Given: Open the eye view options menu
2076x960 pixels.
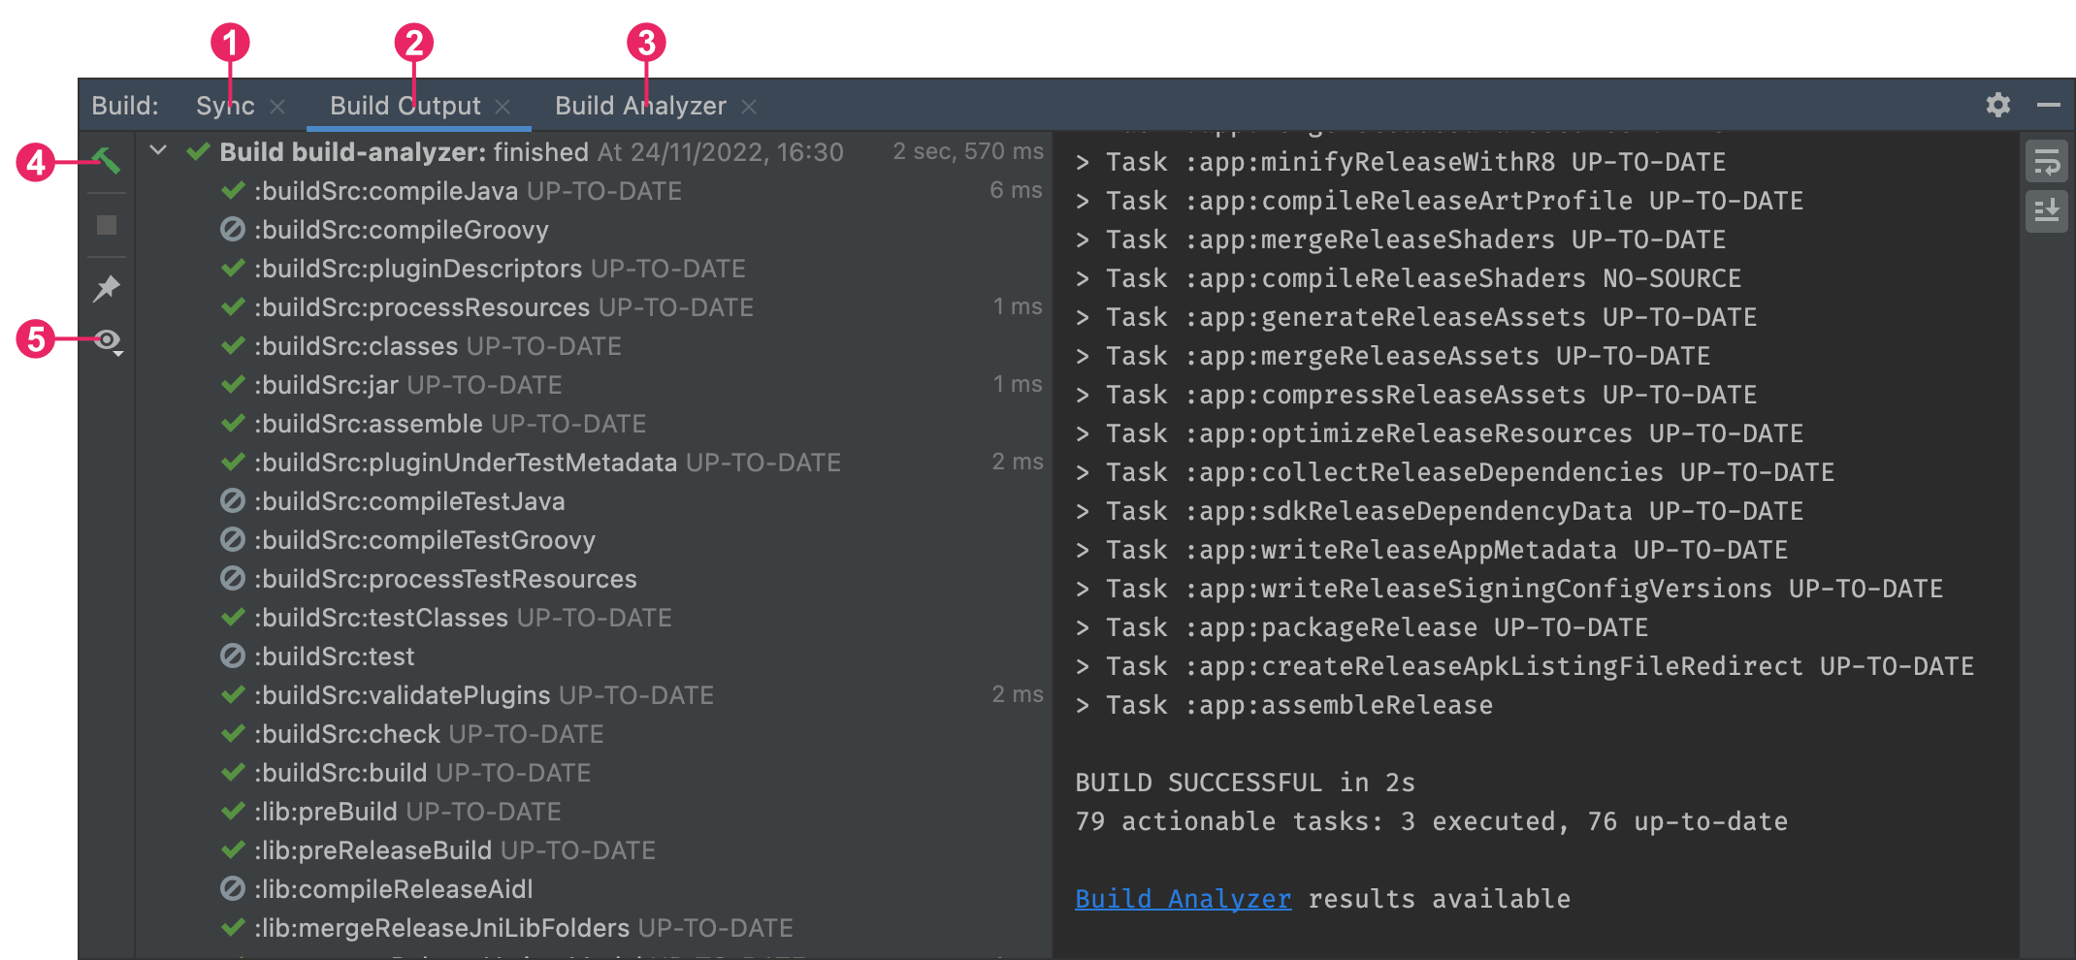Looking at the screenshot, I should tap(108, 340).
